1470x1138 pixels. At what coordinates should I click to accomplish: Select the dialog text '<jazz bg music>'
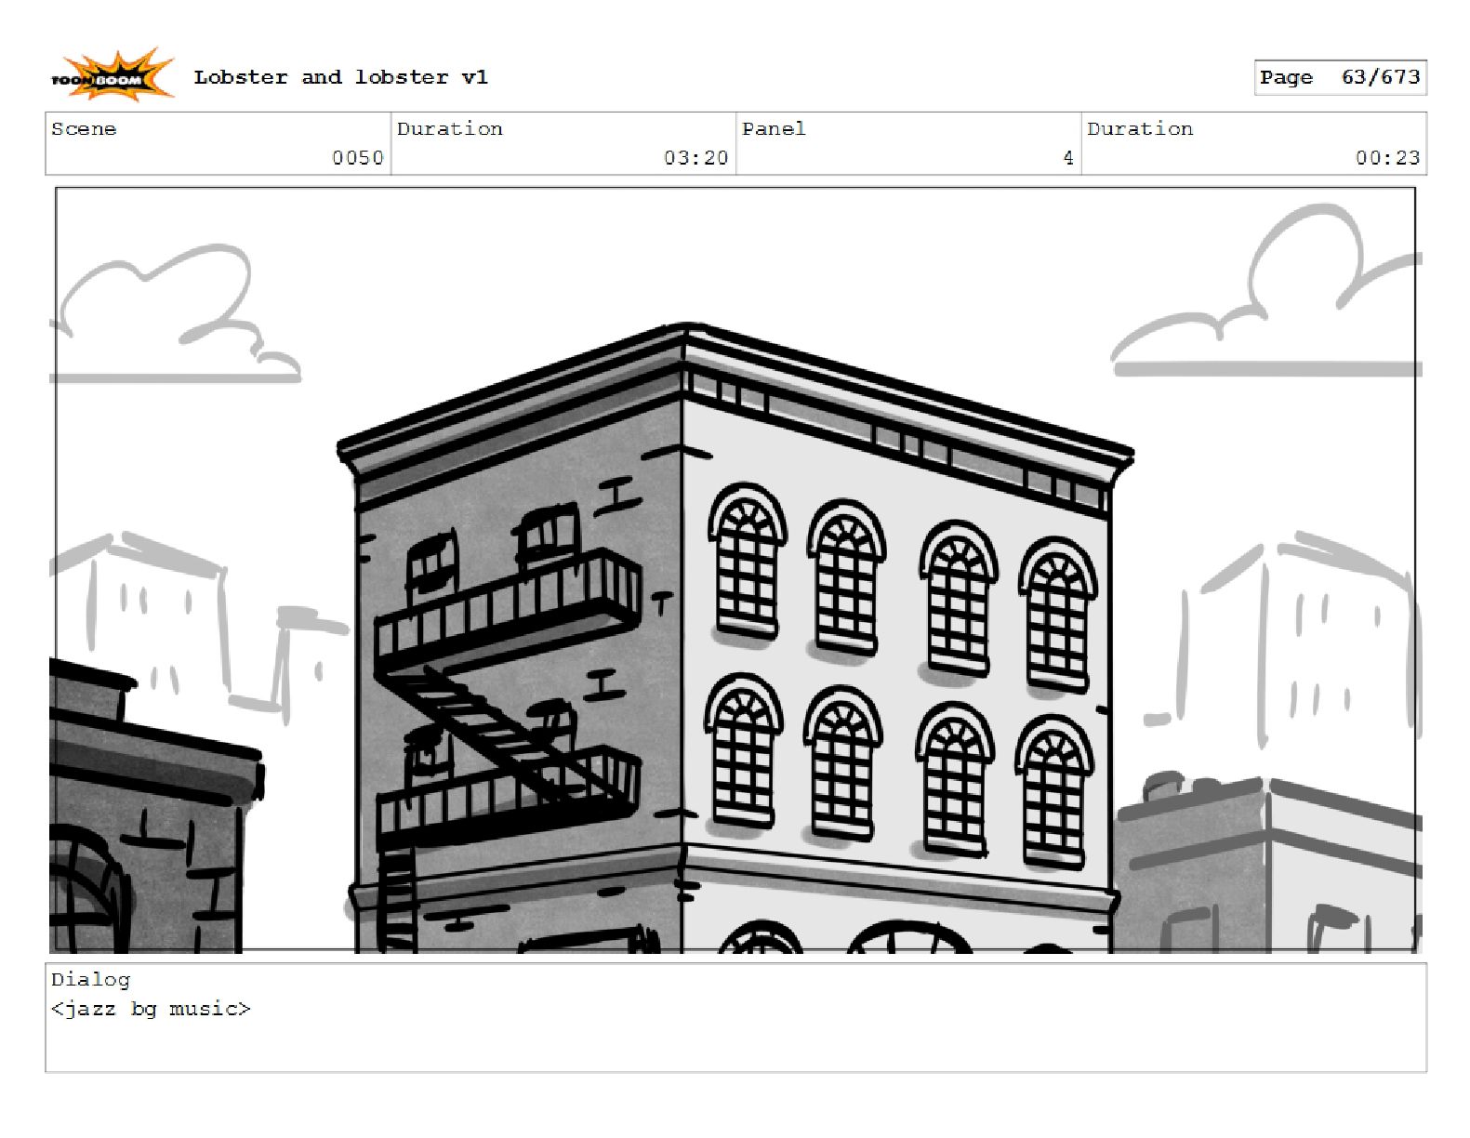click(151, 1009)
